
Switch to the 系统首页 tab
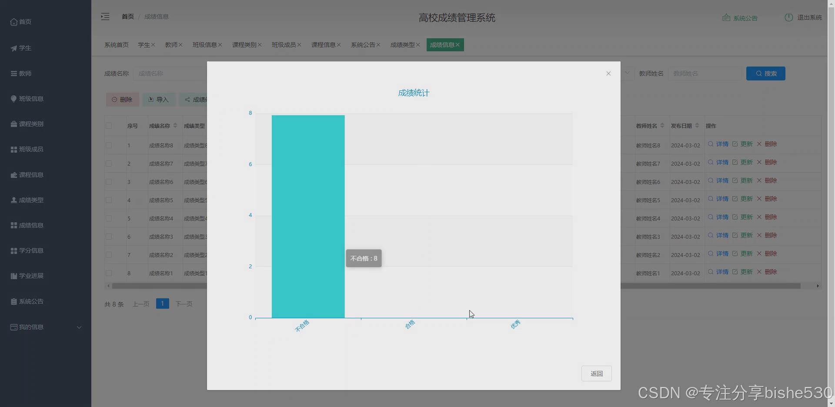point(117,45)
